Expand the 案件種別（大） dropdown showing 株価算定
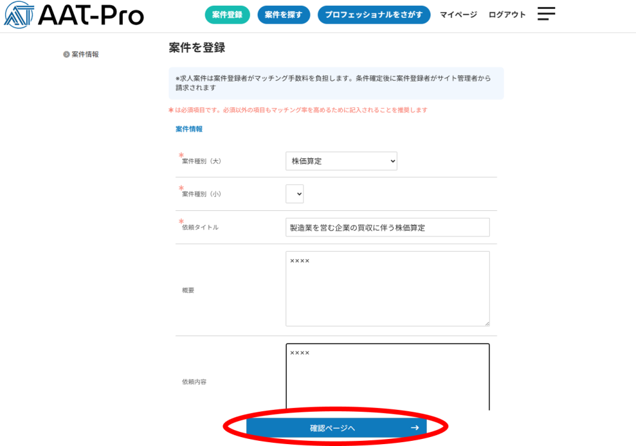636x446 pixels. click(341, 161)
